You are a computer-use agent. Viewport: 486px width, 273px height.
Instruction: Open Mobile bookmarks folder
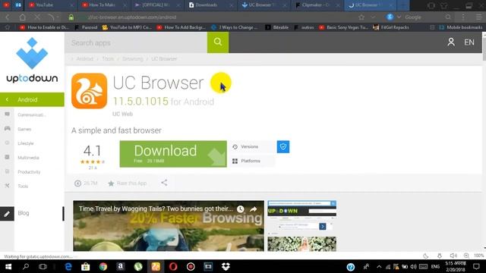coord(461,27)
